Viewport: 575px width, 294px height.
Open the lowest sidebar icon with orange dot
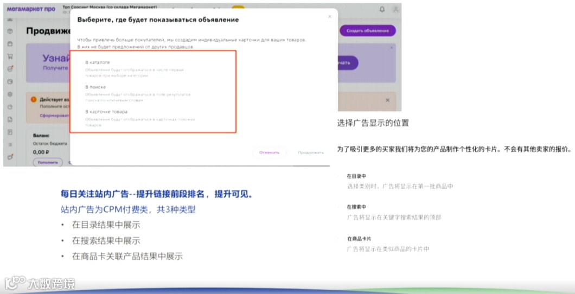click(10, 157)
